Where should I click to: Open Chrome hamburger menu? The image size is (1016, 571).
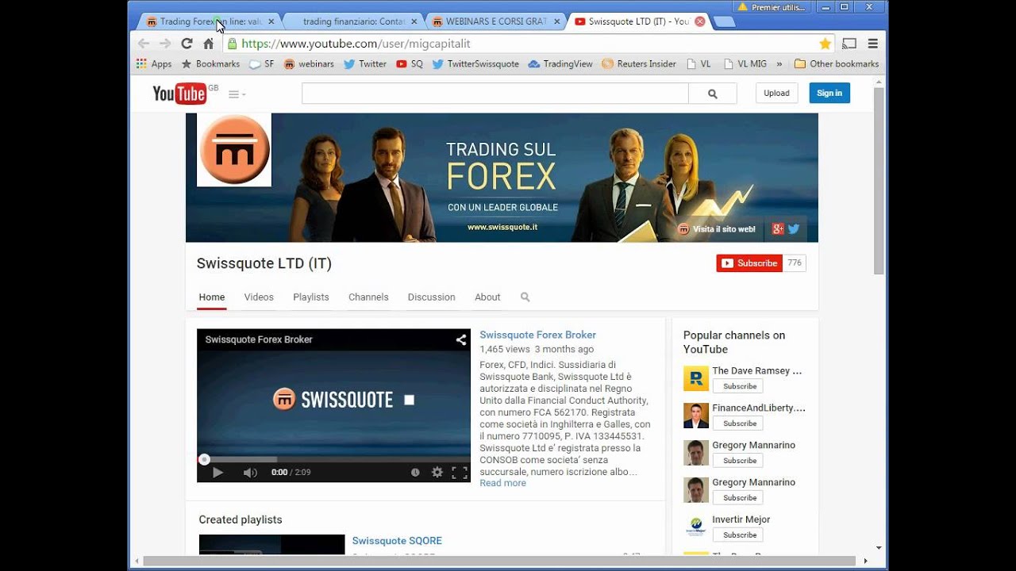click(x=873, y=44)
